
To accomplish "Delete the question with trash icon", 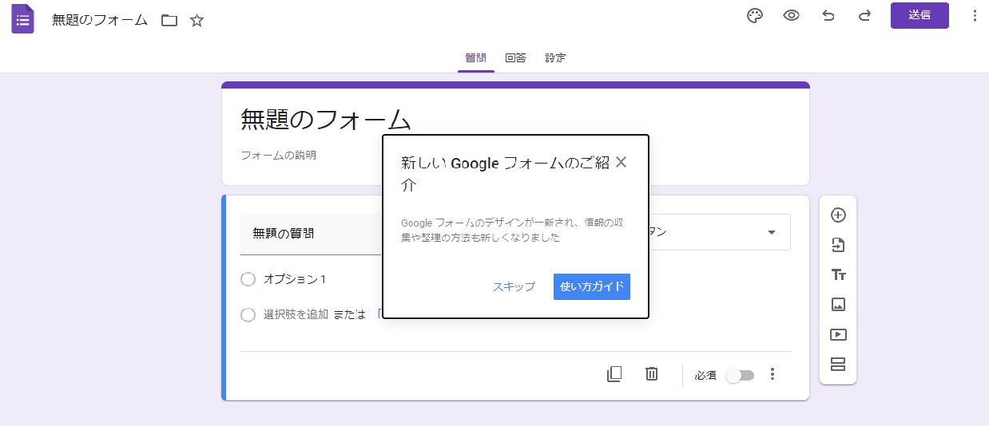I will click(652, 374).
